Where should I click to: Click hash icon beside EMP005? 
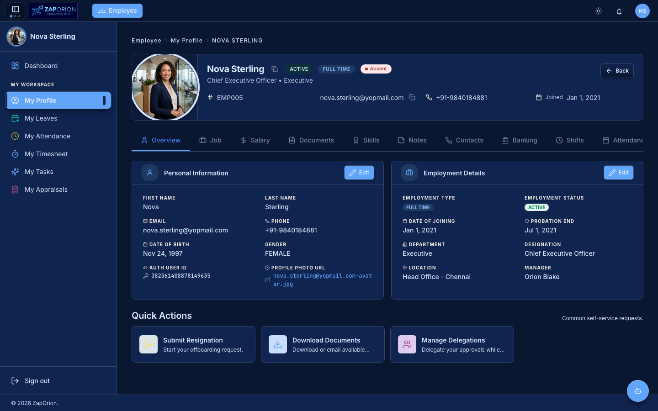click(210, 97)
